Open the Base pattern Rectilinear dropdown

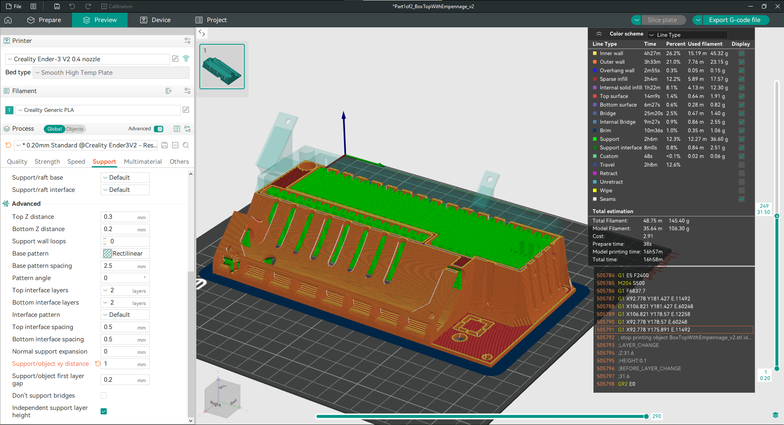(x=125, y=254)
